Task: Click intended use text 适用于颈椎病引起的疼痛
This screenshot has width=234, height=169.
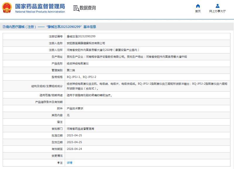Action: [89, 95]
